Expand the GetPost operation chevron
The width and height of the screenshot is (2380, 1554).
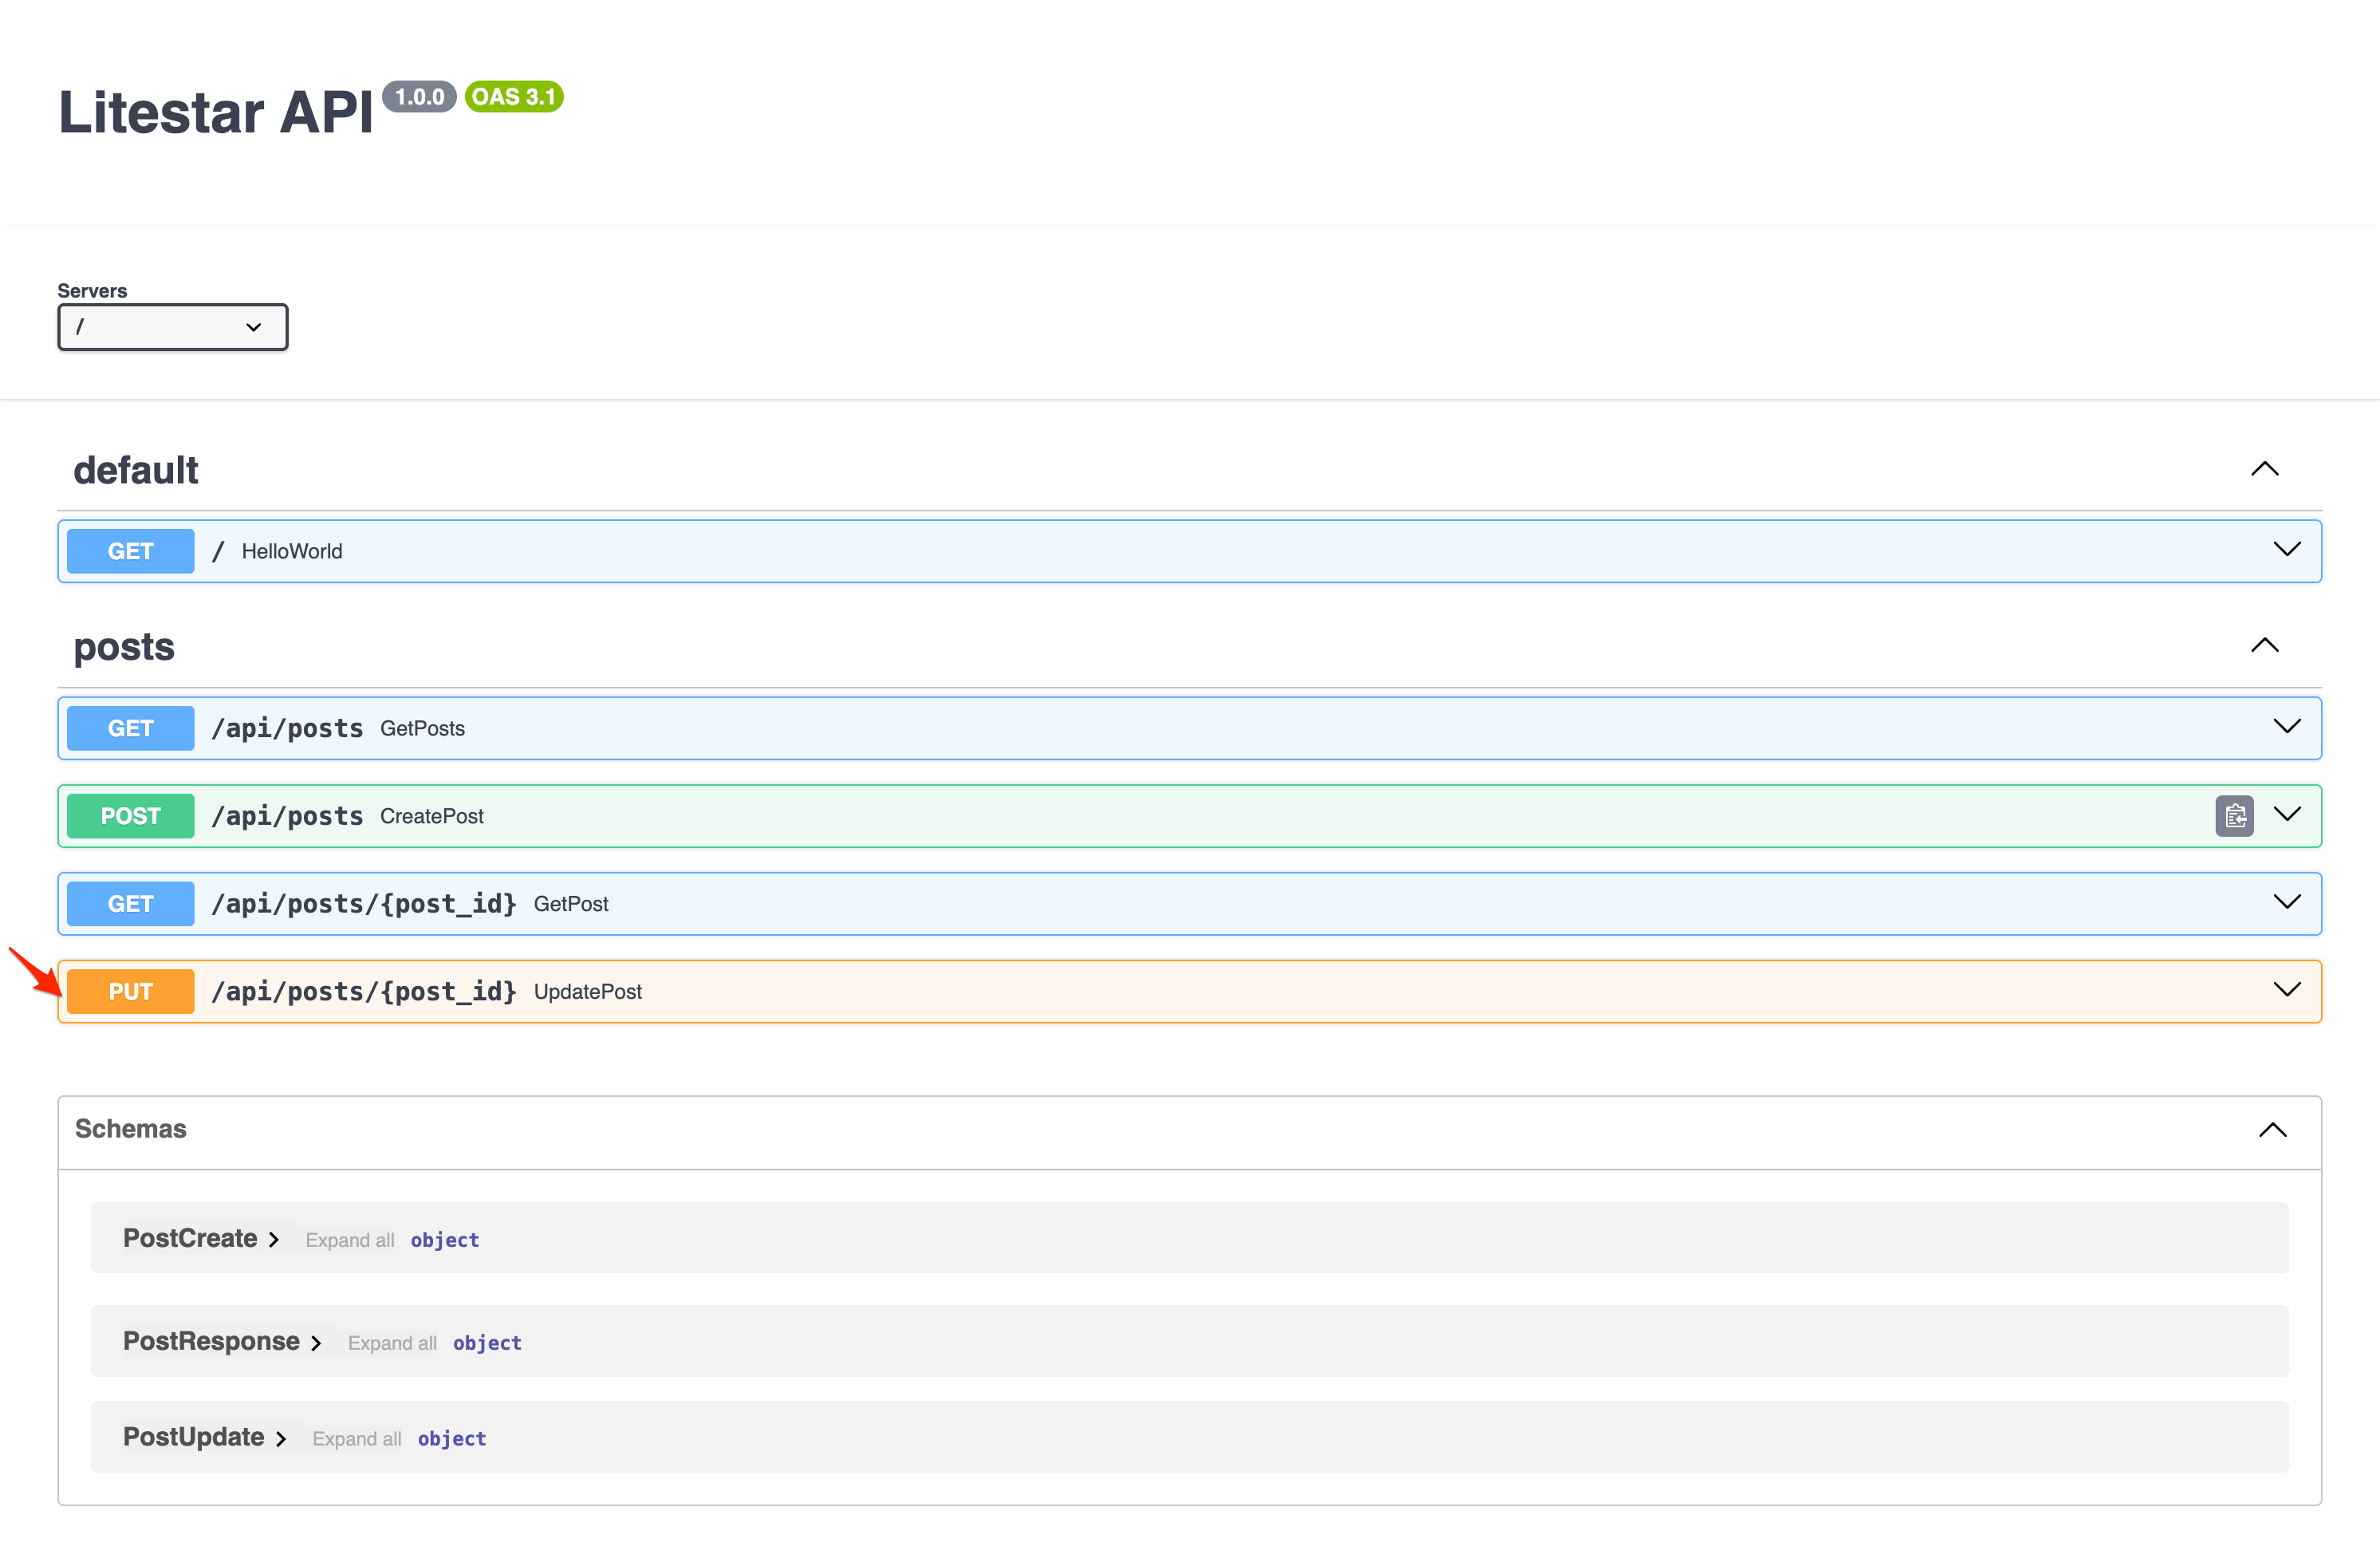pos(2287,902)
